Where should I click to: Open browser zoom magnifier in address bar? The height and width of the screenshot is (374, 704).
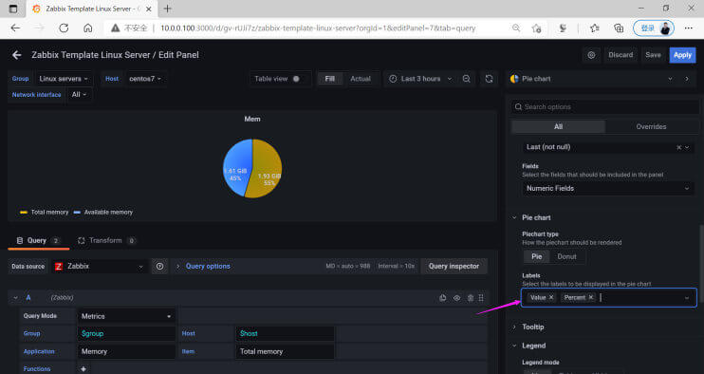516,28
